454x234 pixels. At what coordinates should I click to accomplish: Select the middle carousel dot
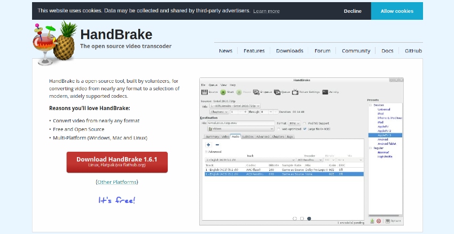pos(302,219)
